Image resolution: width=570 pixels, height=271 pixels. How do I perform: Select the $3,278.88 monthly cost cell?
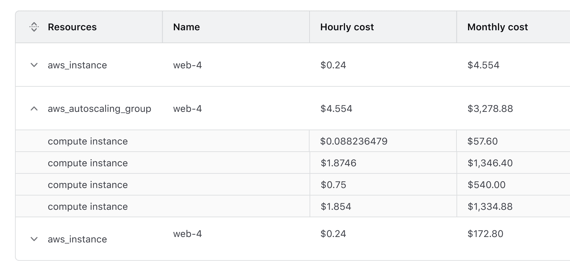pos(490,109)
